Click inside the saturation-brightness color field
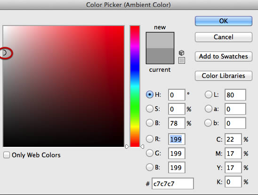Screen dimensions: 258x195 pos(64,86)
